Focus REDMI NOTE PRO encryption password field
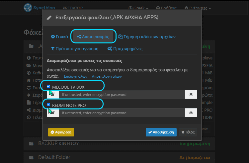Image resolution: width=249 pixels, height=163 pixels. pyautogui.click(x=122, y=113)
